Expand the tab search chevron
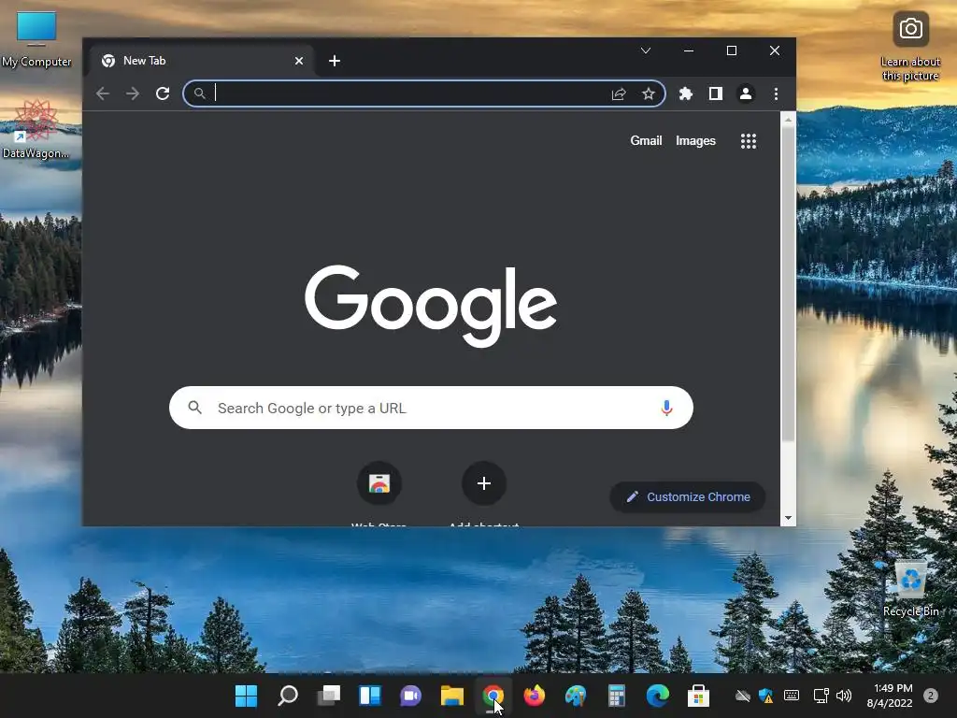Viewport: 957px width, 718px height. point(646,50)
